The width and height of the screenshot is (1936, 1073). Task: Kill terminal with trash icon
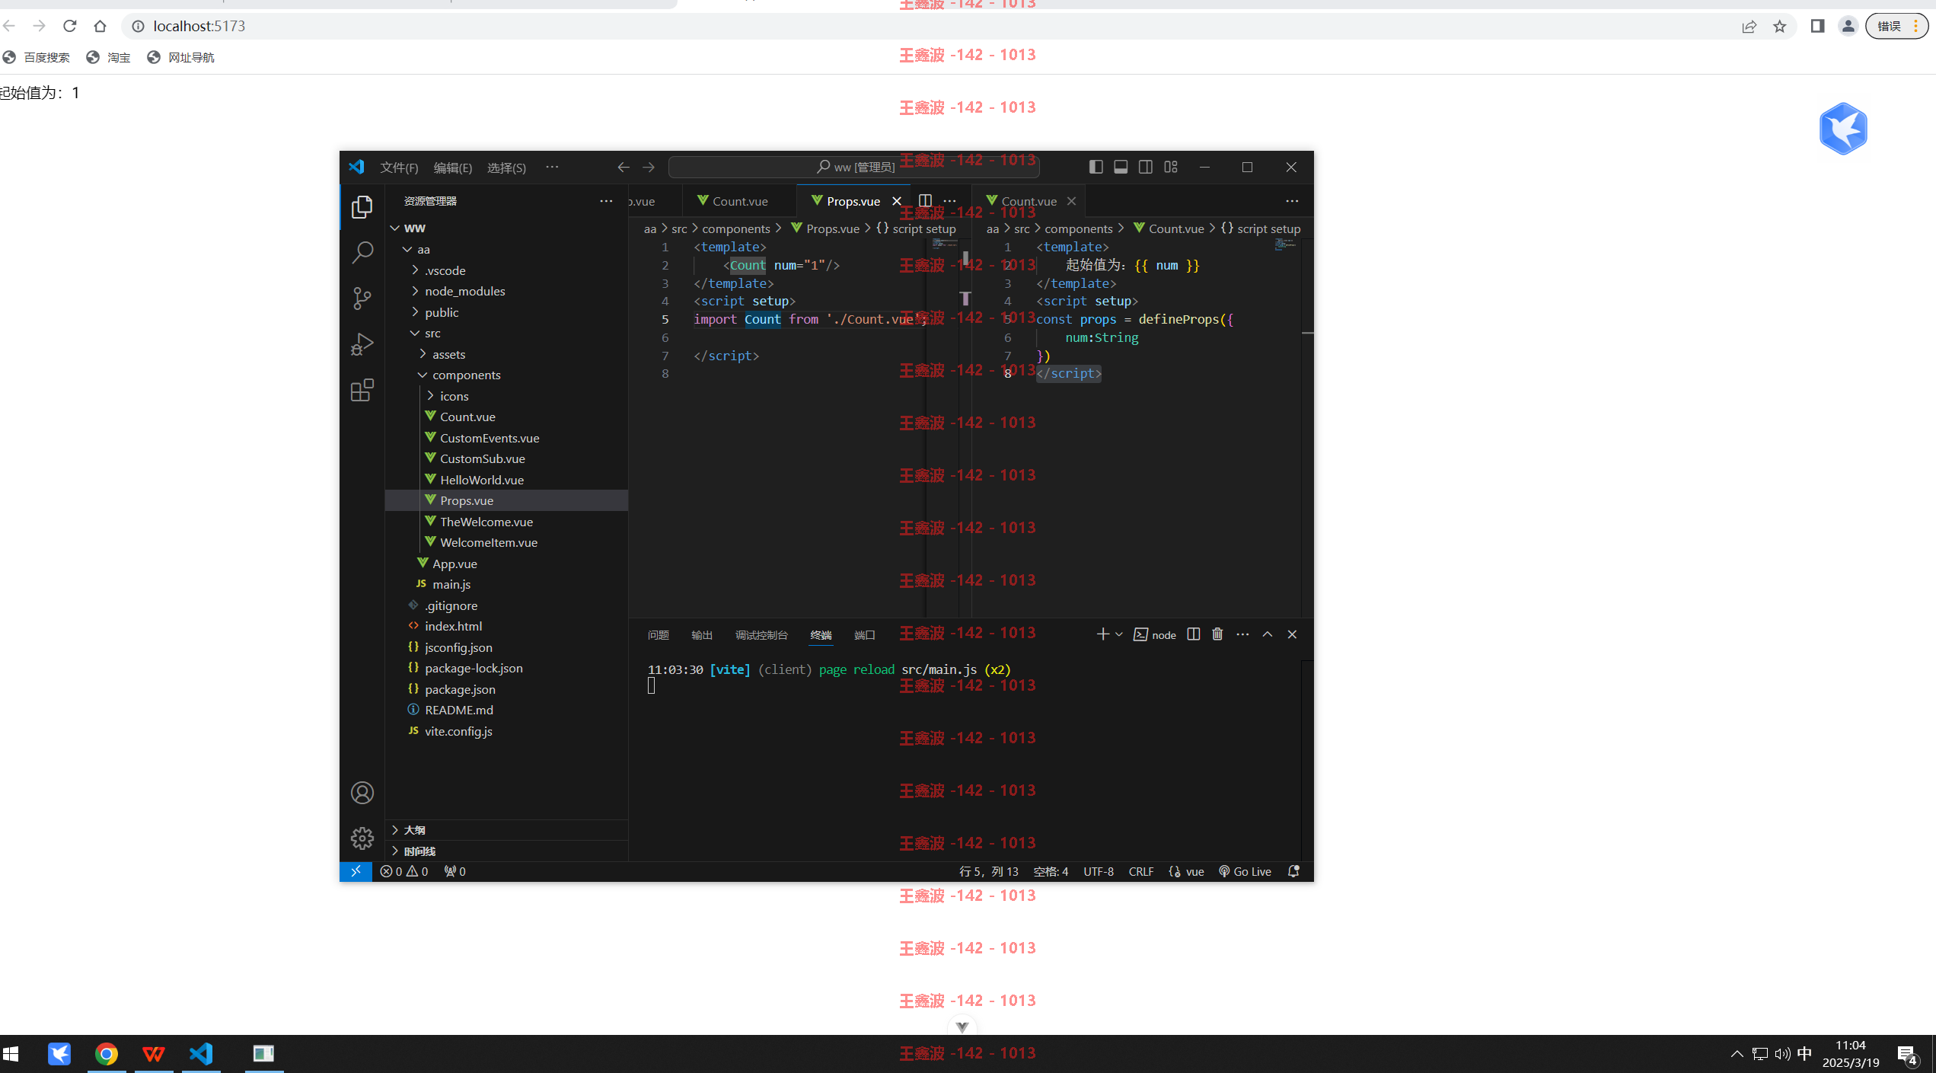click(1218, 634)
